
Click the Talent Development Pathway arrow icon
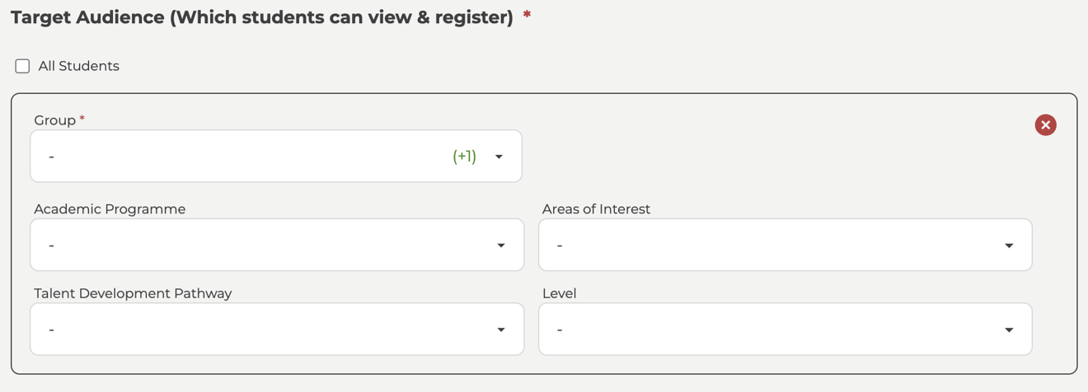point(501,330)
